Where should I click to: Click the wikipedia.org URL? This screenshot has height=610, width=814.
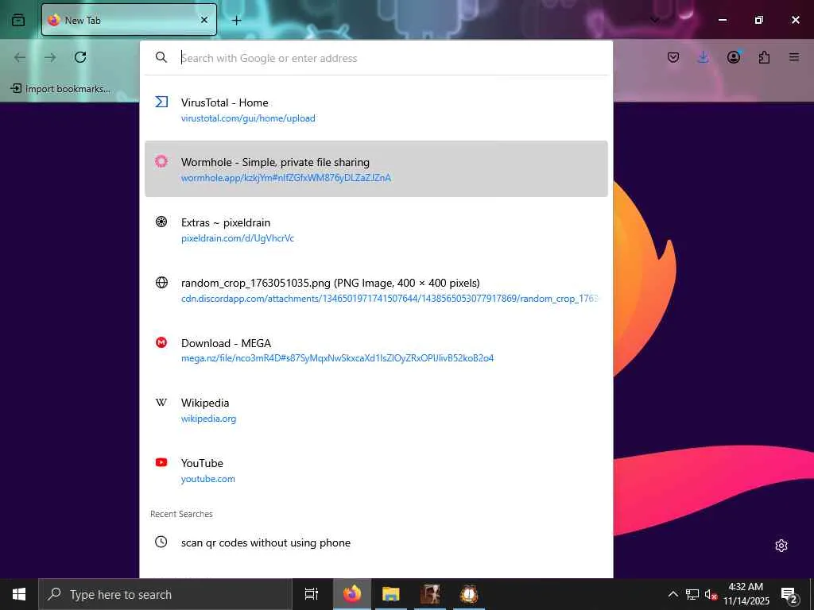pos(209,418)
